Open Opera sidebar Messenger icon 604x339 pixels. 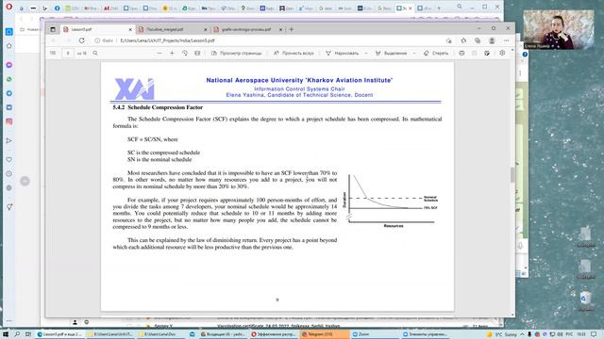click(x=9, y=65)
